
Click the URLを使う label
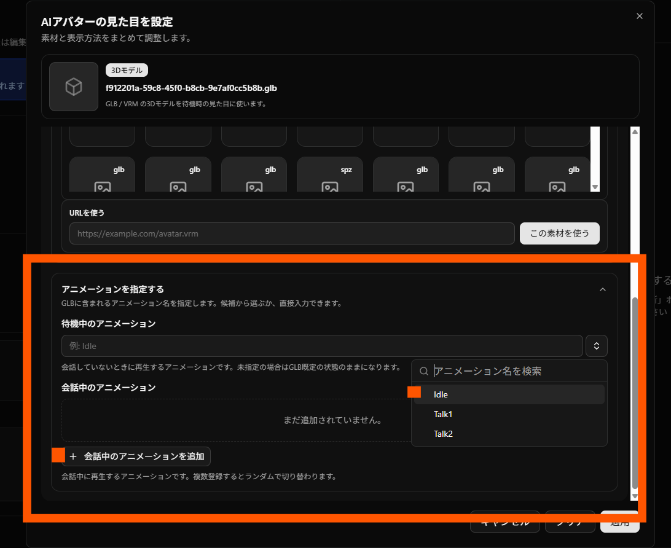pos(87,213)
